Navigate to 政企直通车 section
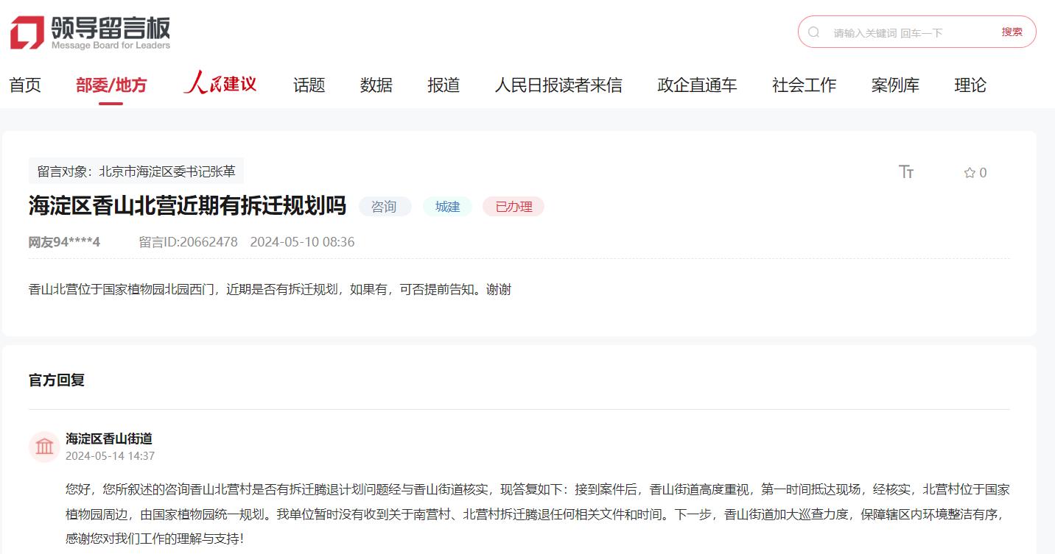The width and height of the screenshot is (1055, 554). coord(697,85)
